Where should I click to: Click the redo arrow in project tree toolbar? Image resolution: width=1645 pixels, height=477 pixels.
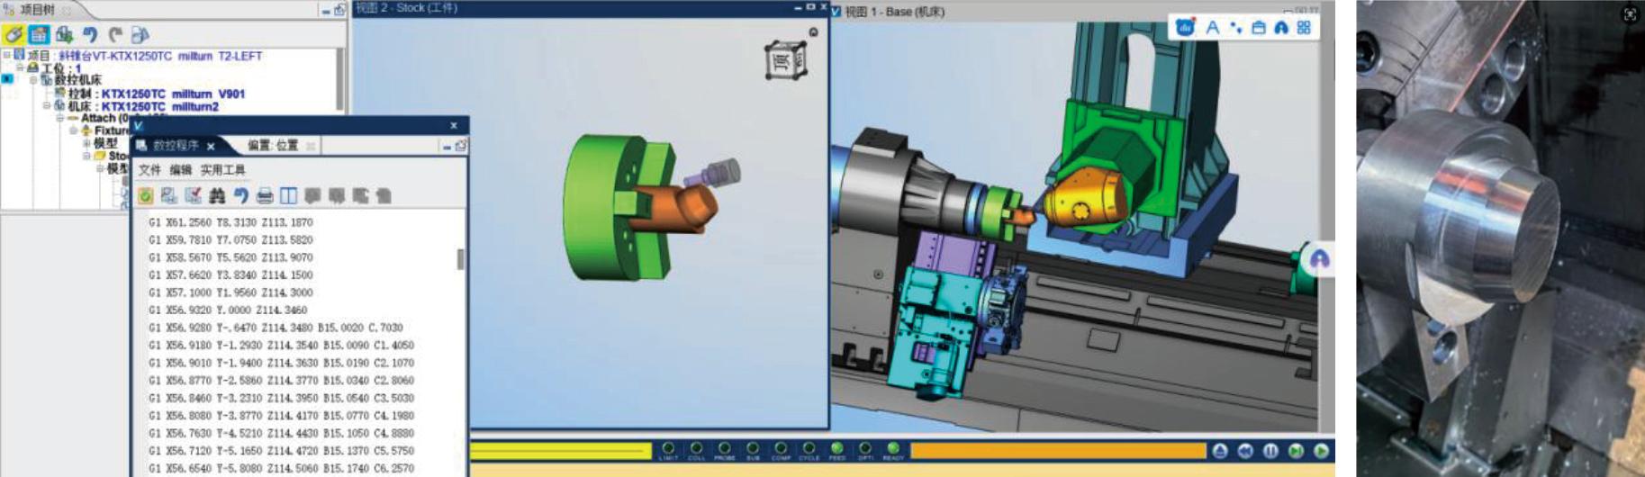coord(115,35)
